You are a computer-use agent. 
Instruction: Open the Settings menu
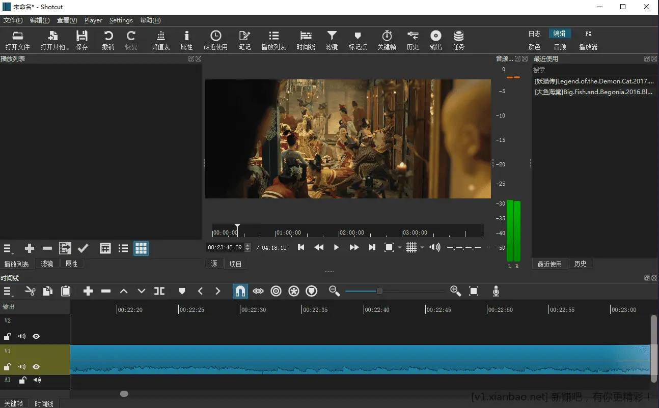click(x=121, y=20)
